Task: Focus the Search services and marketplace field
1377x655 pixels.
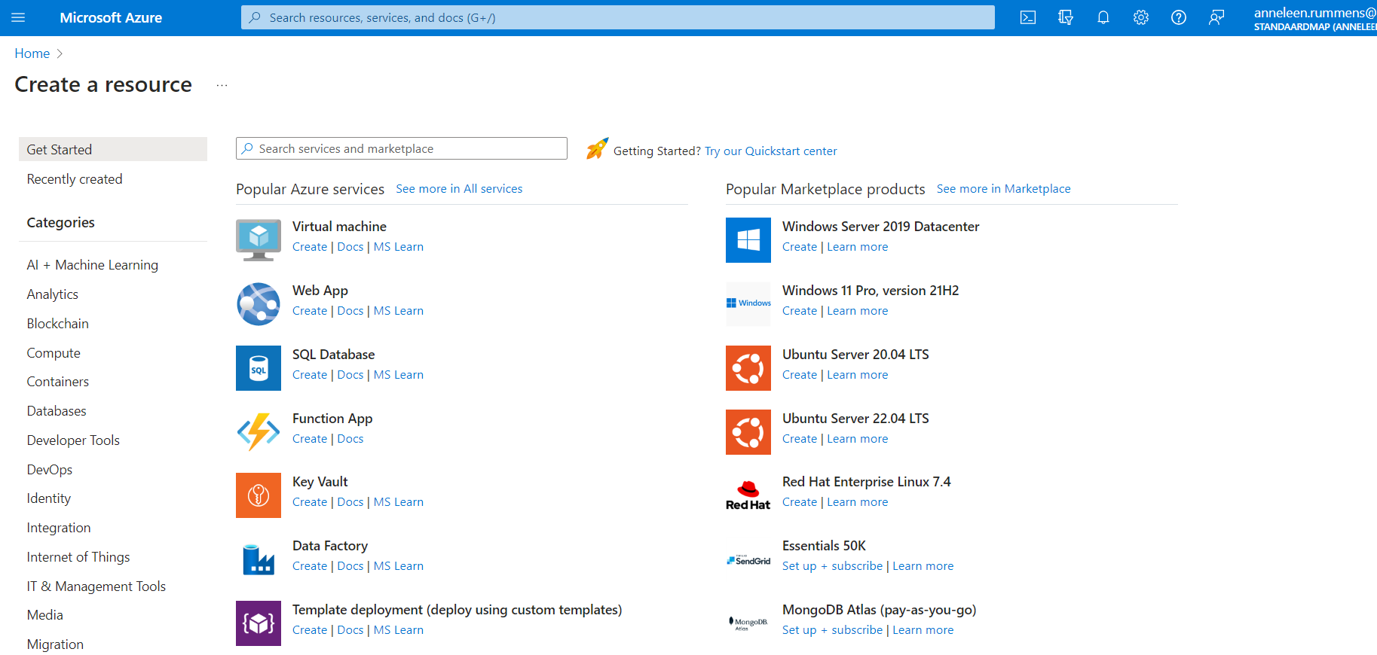Action: pos(402,148)
